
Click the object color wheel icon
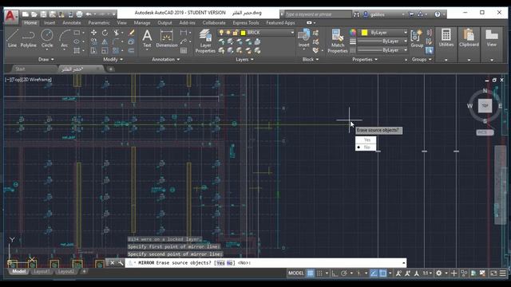coord(353,33)
